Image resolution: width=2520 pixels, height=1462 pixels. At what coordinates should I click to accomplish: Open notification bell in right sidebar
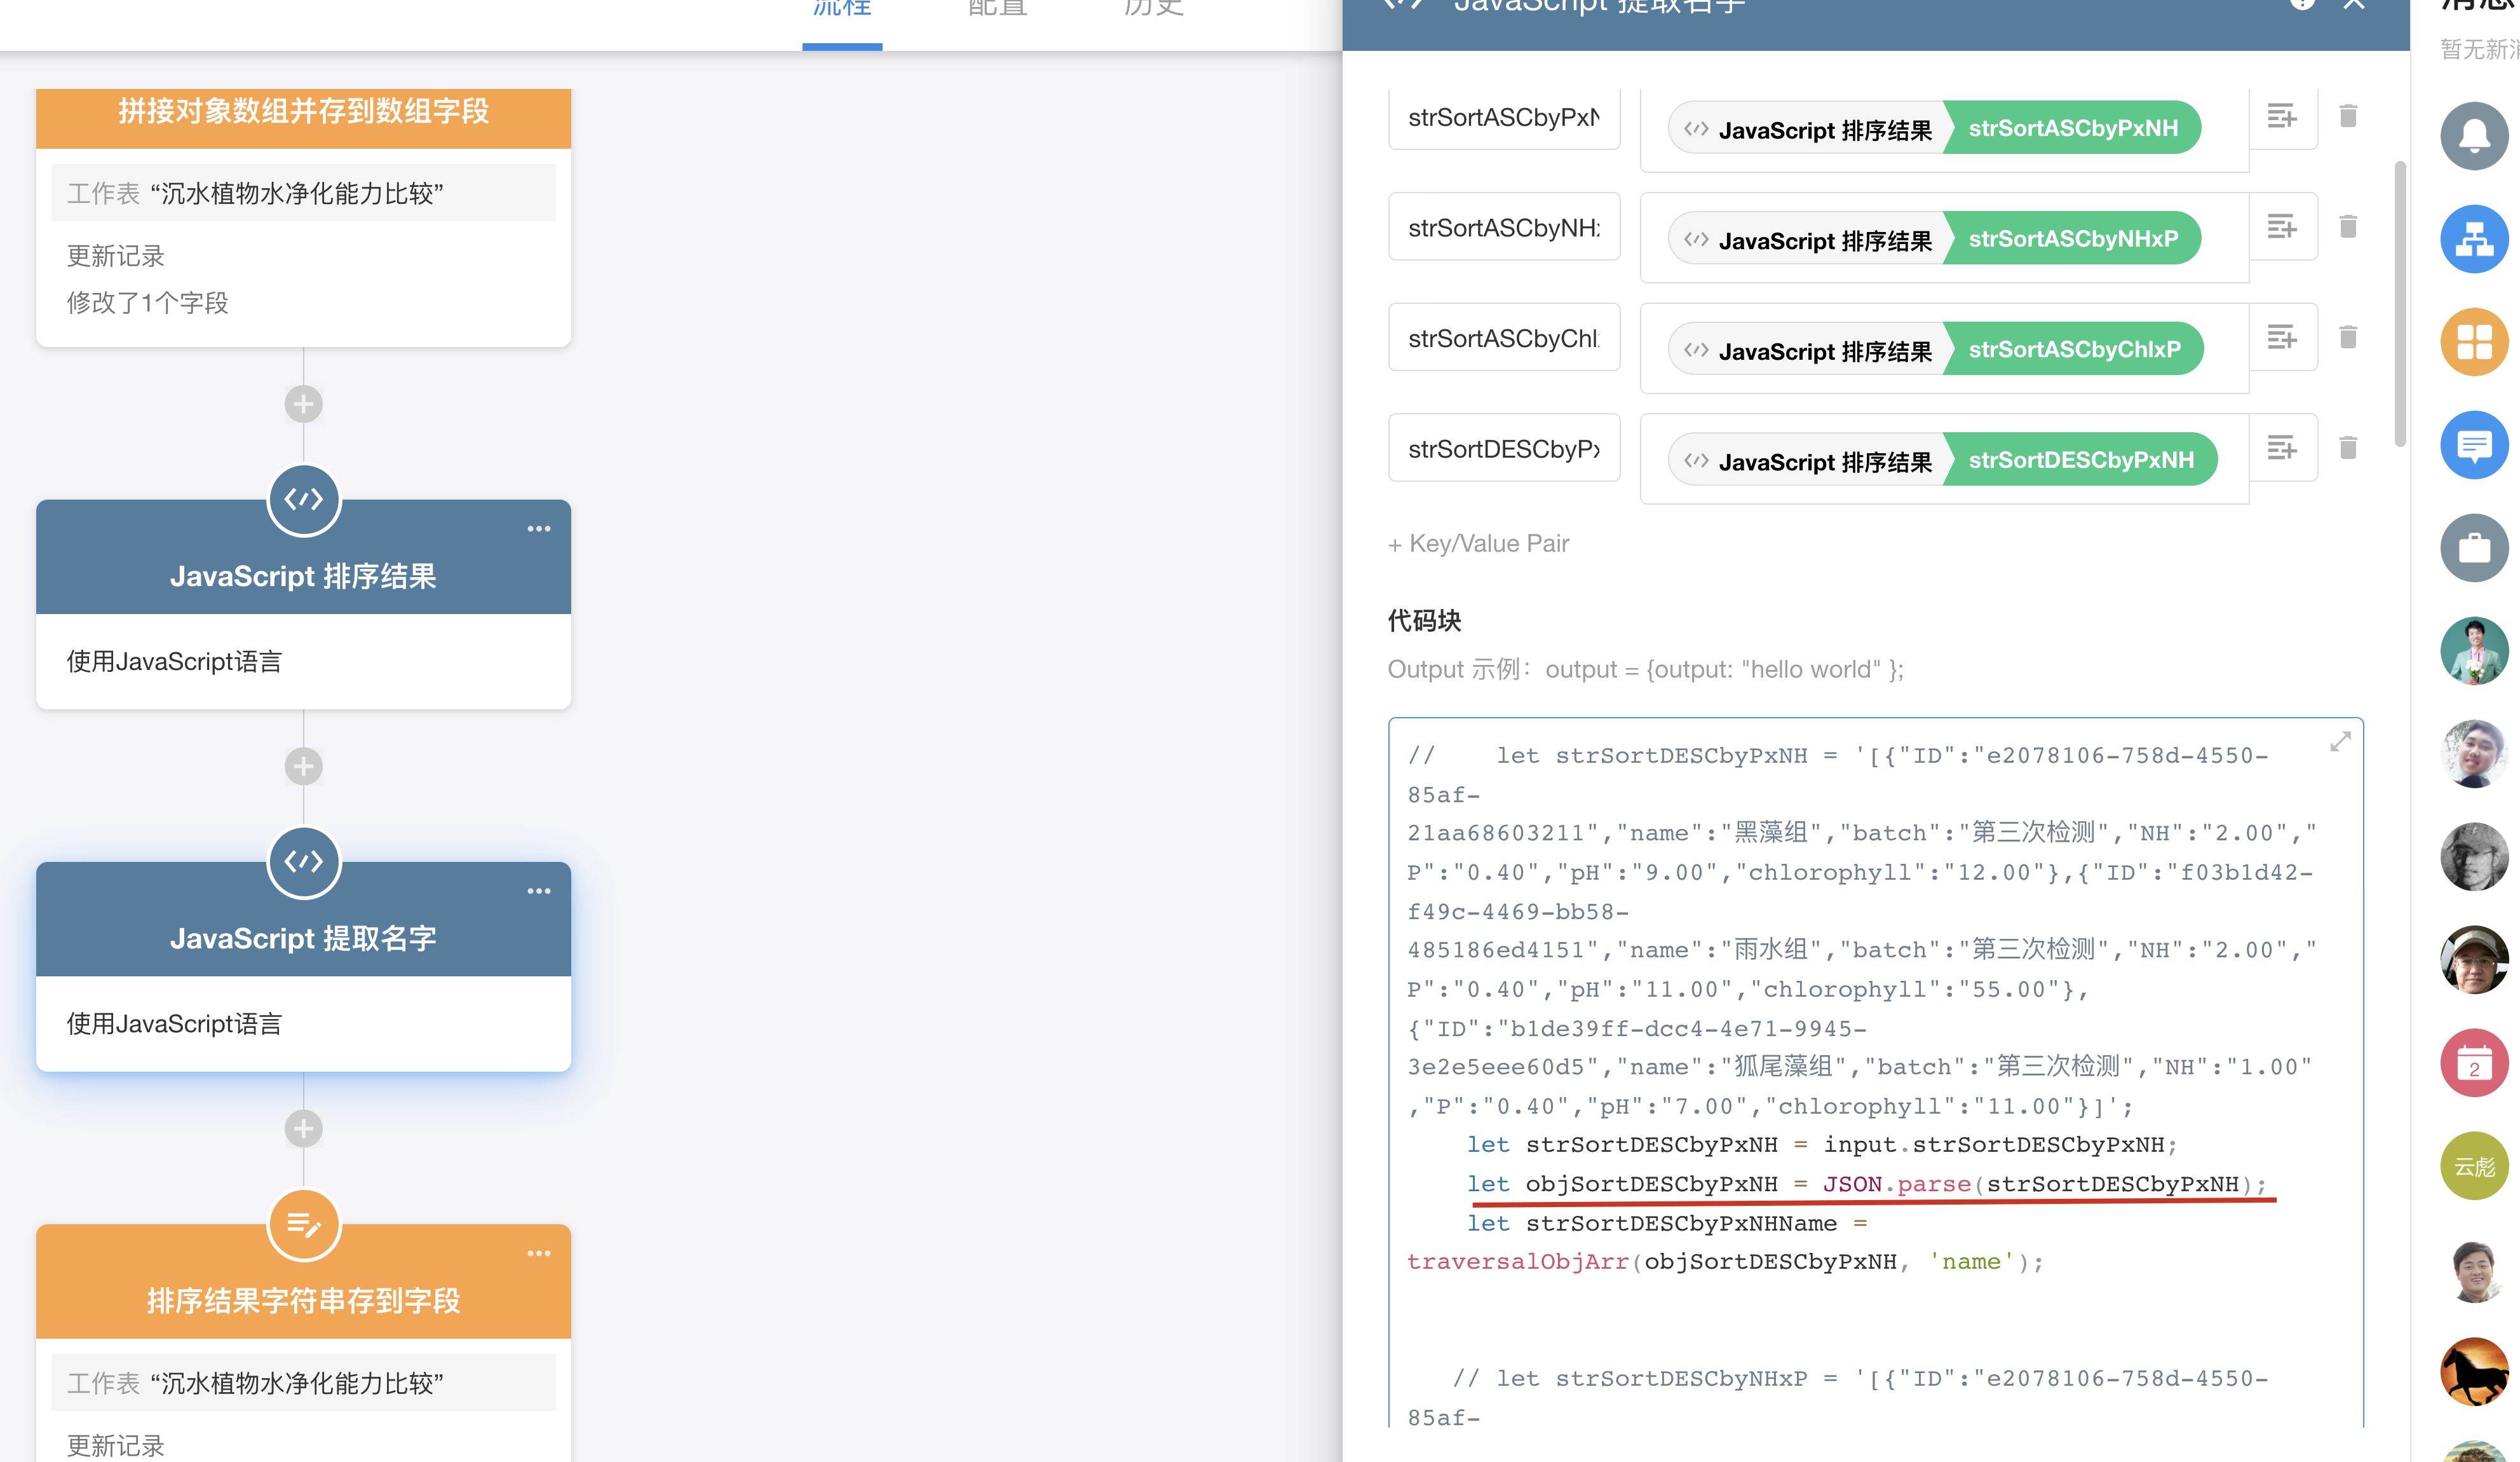pyautogui.click(x=2474, y=136)
